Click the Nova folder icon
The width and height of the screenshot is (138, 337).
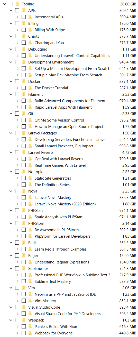24,191
